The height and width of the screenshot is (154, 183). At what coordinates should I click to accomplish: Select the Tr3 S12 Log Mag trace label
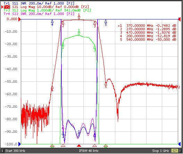pyautogui.click(x=47, y=10)
